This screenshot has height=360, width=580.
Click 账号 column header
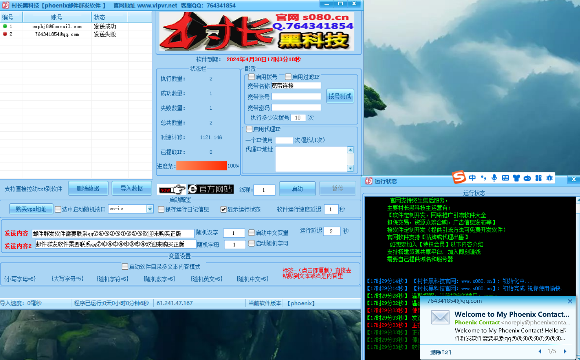(x=57, y=17)
